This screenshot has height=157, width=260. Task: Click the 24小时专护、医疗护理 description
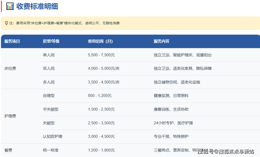(x=173, y=123)
